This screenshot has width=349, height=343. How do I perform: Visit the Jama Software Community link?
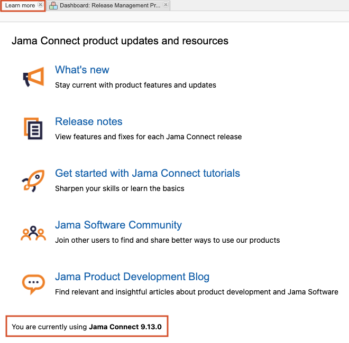pyautogui.click(x=118, y=225)
